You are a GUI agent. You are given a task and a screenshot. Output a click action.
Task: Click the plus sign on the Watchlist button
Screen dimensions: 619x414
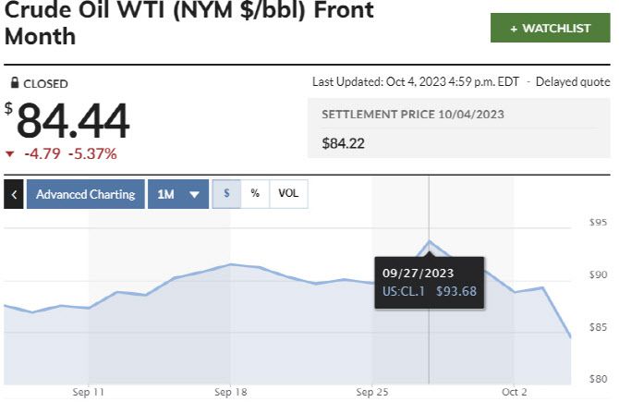tap(514, 29)
